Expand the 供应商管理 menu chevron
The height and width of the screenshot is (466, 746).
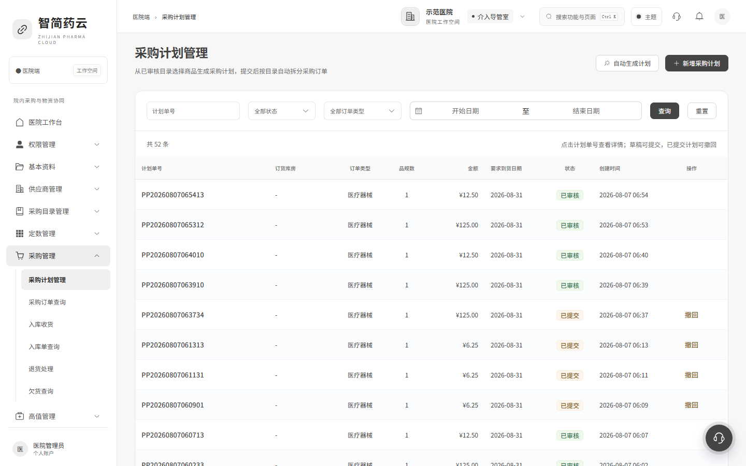pos(97,189)
